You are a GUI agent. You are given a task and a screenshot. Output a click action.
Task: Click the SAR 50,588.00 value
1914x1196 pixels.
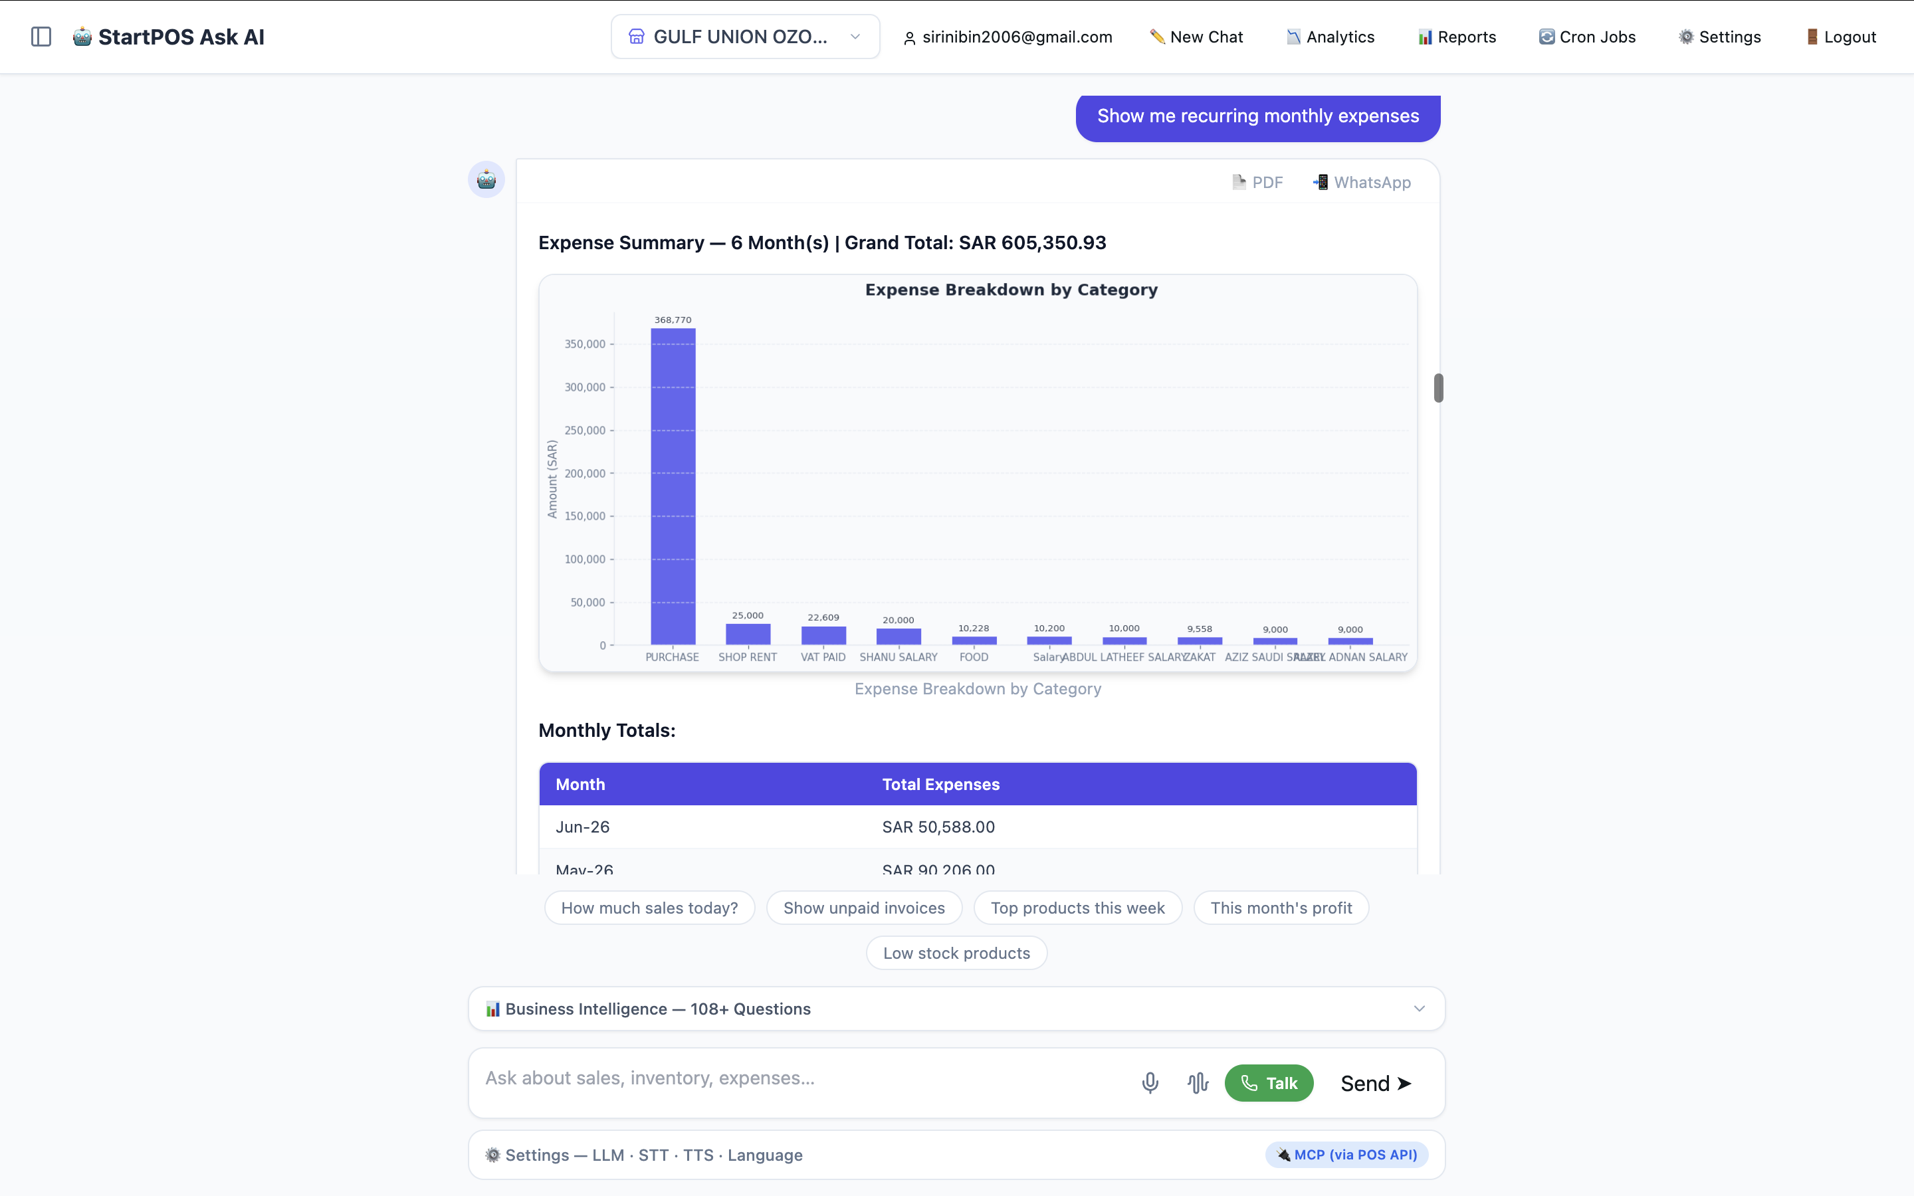938,827
